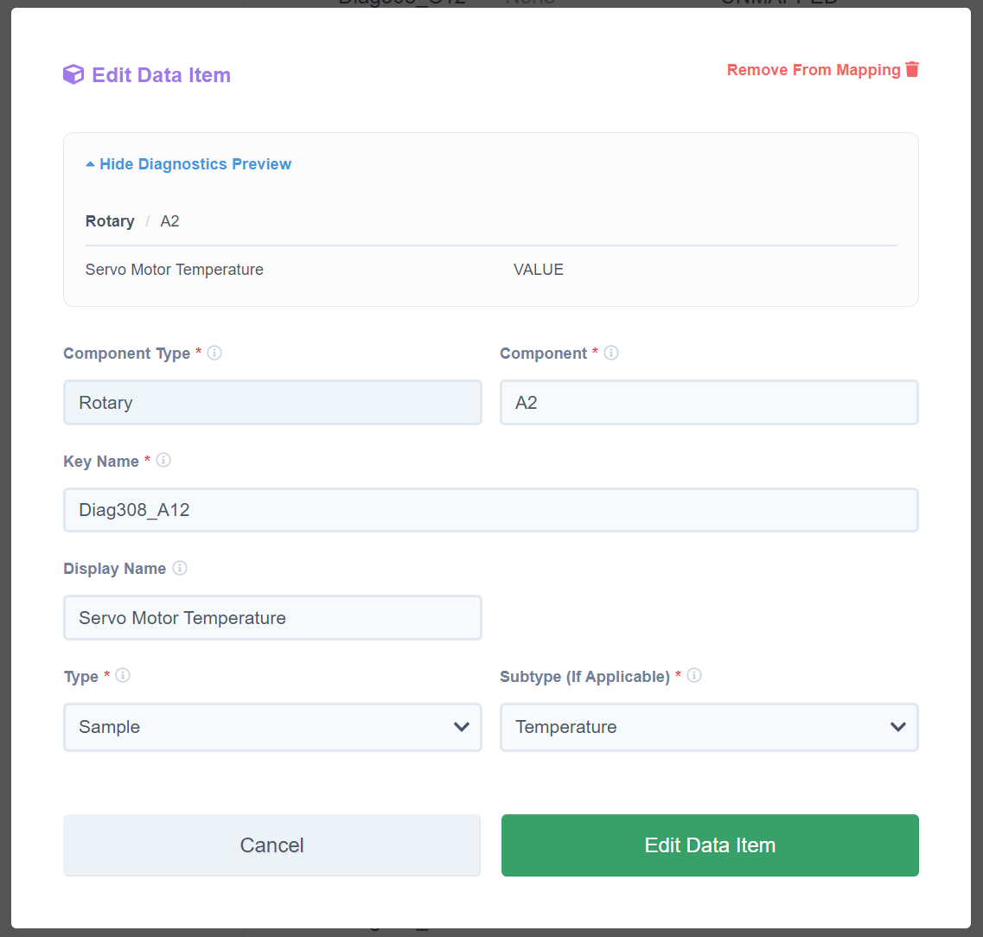Click the purple cube icon beside Edit Data Item
Screen dimensions: 983x937
pyautogui.click(x=73, y=74)
